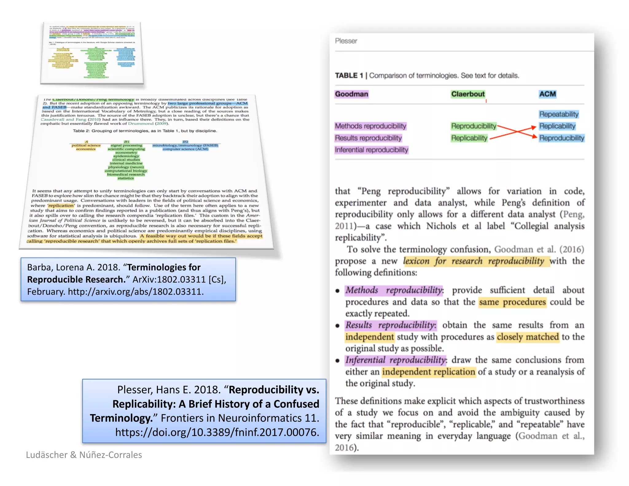Viewport: 629px width, 486px height.
Task: Click the 'Terminologies for Reproducible Research.' title
Action: (x=114, y=273)
